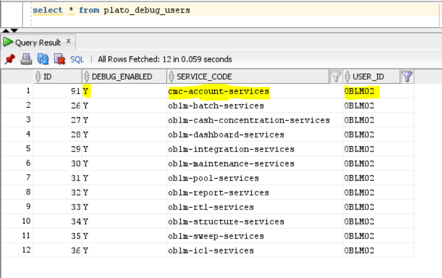Click the sort arrows icon beside ID header
The image size is (442, 278).
[x=38, y=77]
